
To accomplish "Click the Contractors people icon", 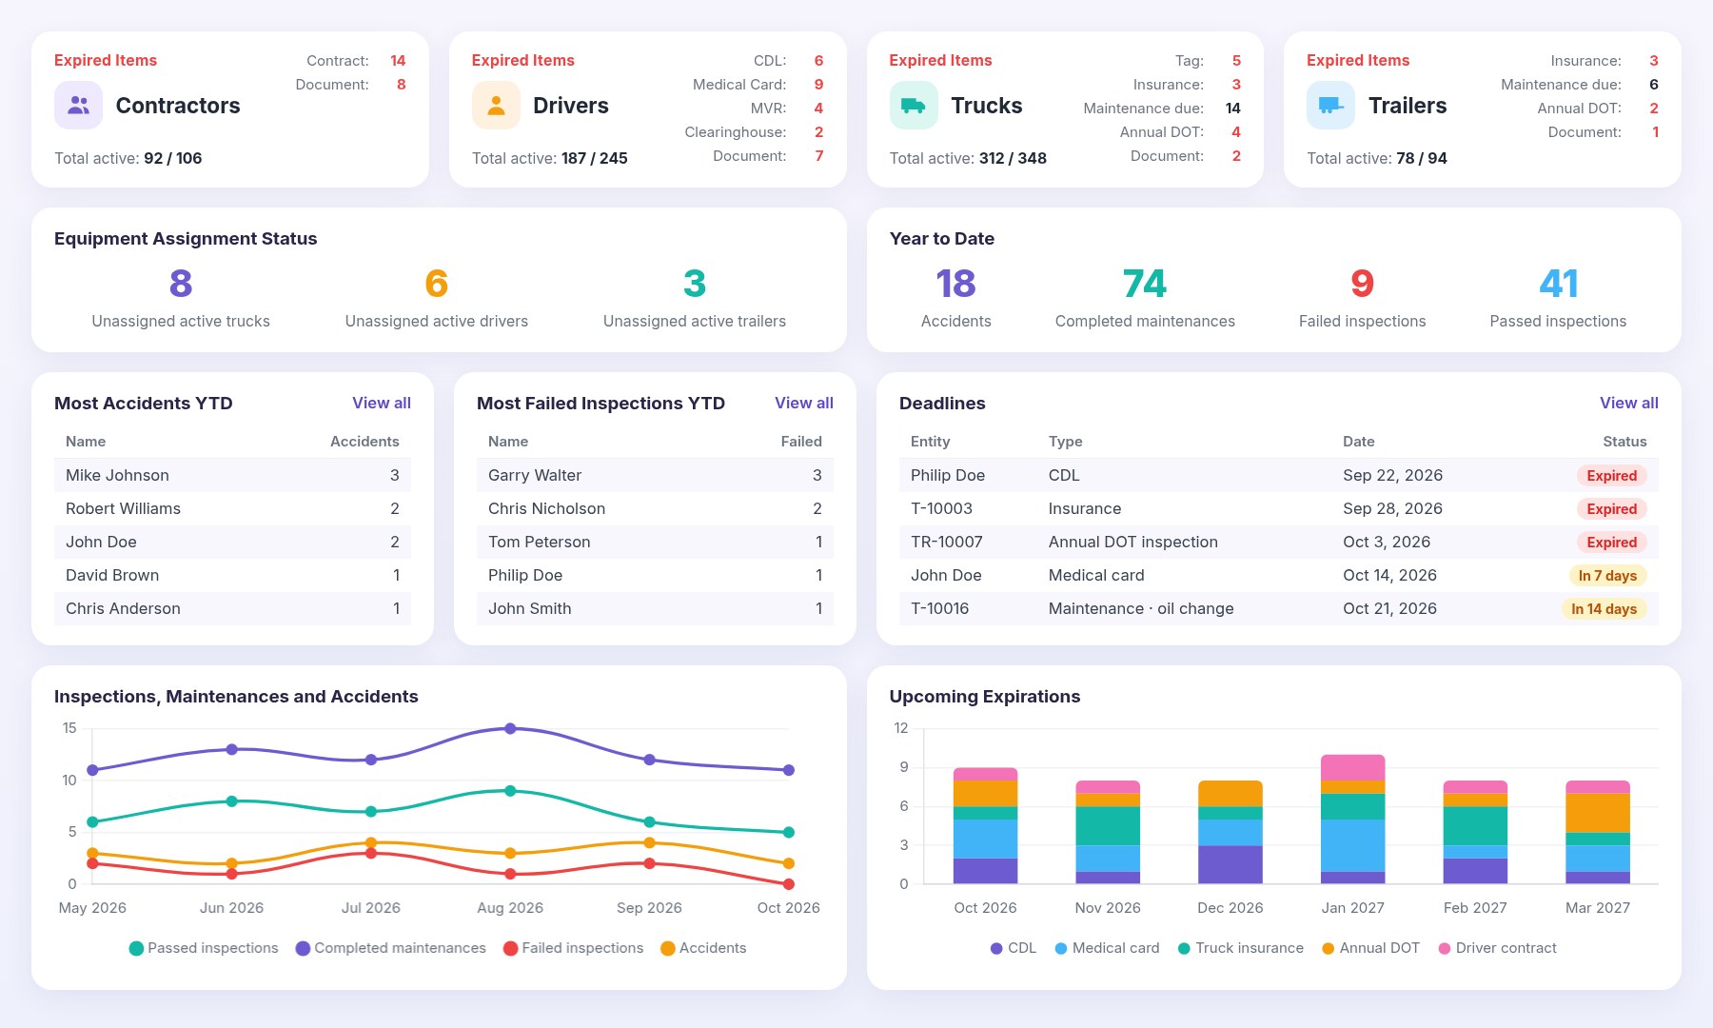I will (78, 106).
